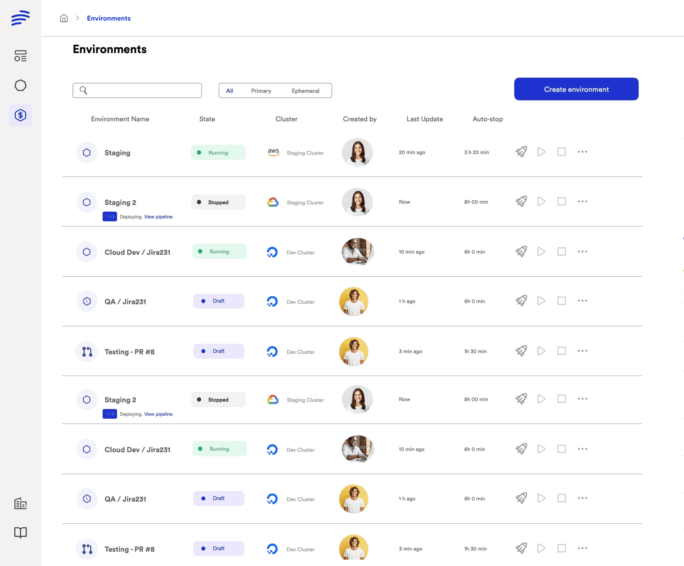This screenshot has width=684, height=566.
Task: Click the Environments breadcrumb link
Action: pos(109,18)
